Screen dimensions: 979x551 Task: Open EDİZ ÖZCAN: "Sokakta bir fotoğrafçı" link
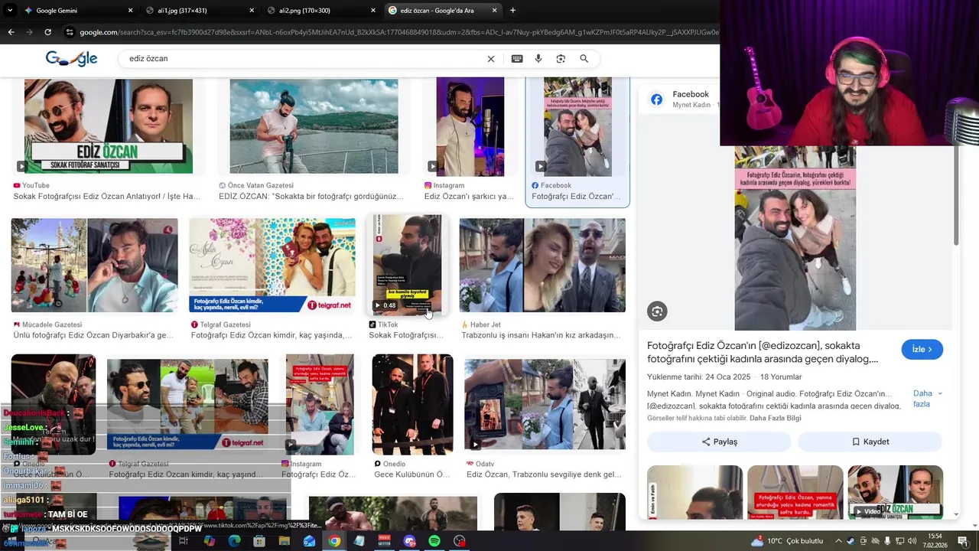click(311, 197)
